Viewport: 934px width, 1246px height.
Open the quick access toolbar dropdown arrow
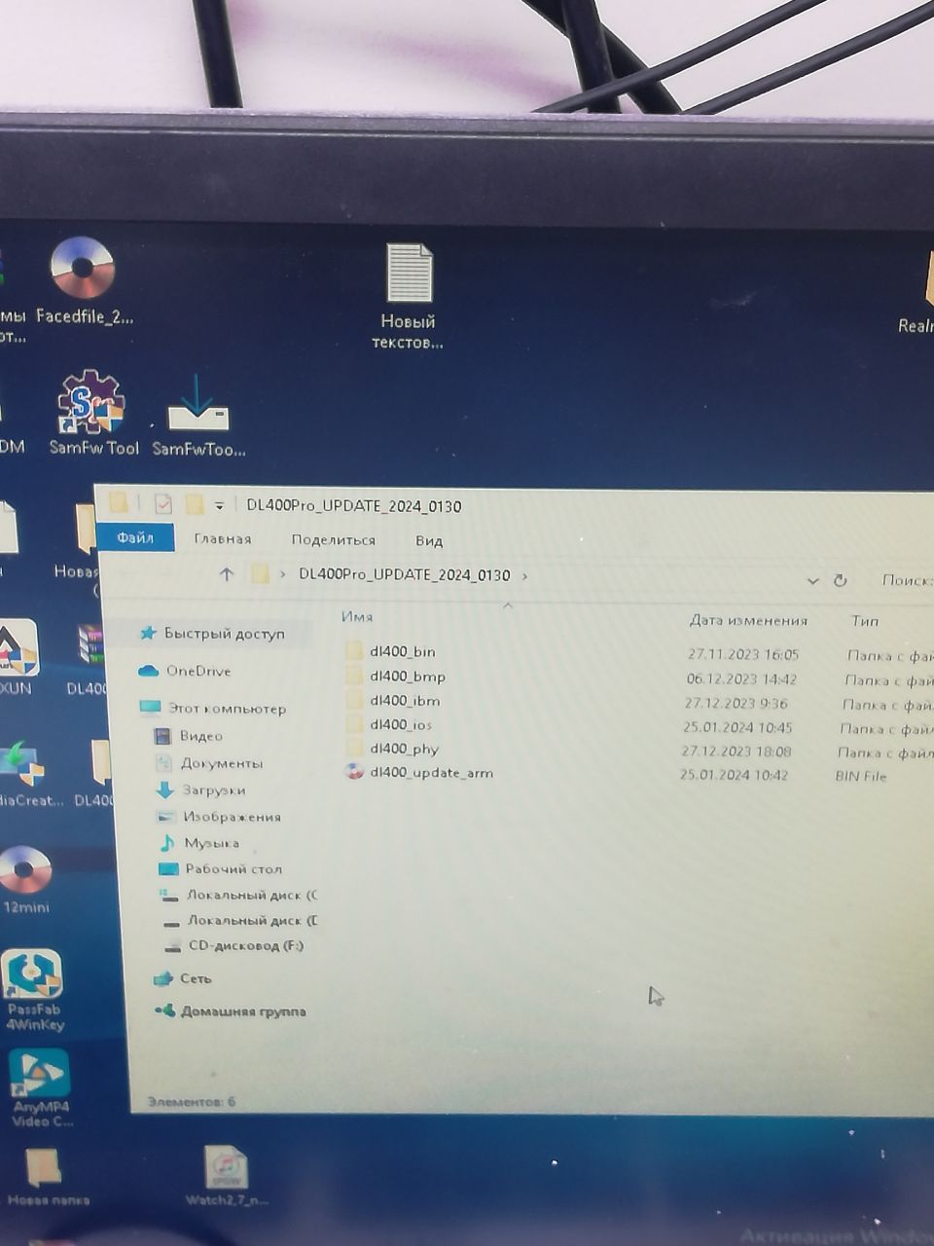pos(220,505)
